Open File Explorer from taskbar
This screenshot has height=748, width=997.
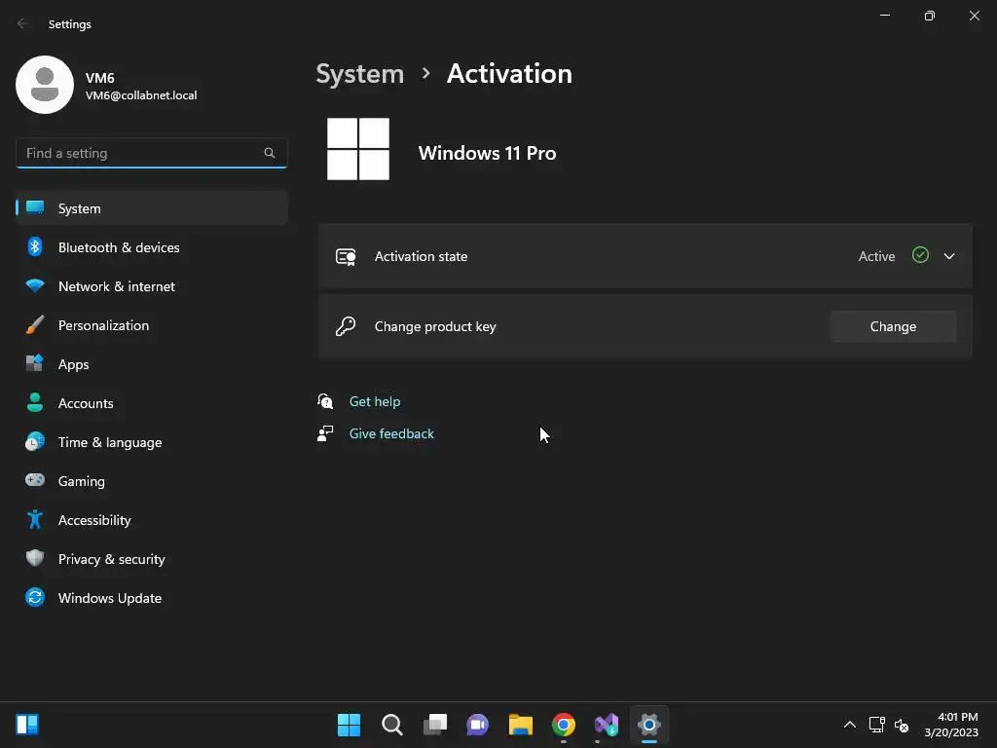(x=521, y=725)
